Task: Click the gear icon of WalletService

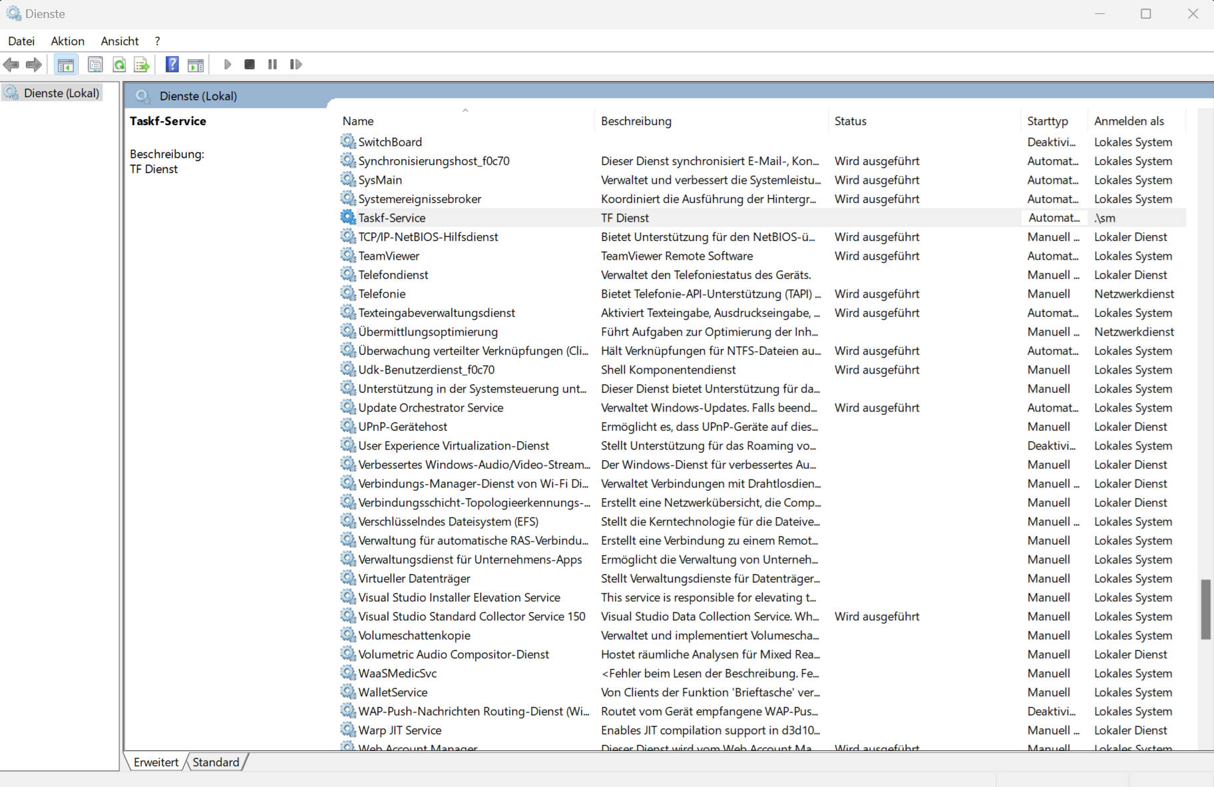Action: click(348, 692)
